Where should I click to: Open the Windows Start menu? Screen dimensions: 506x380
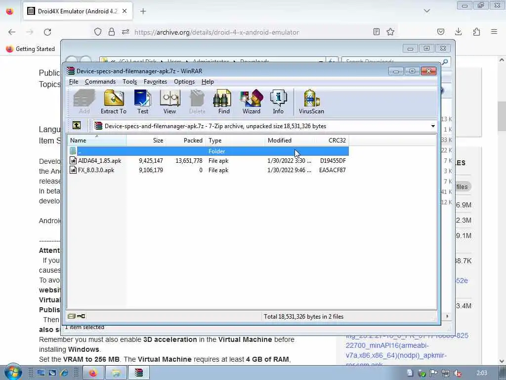pyautogui.click(x=13, y=372)
